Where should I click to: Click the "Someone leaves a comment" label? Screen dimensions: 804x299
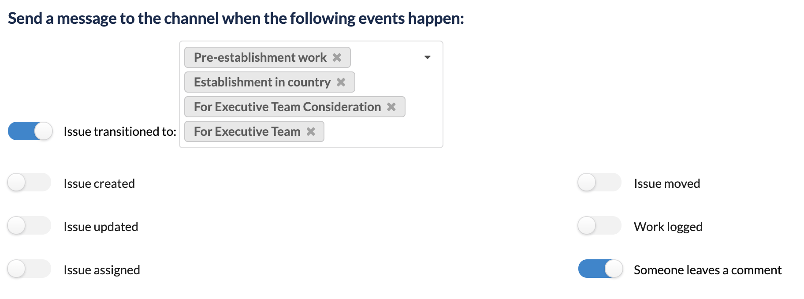[707, 269]
